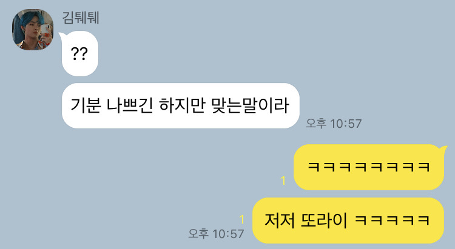Select the 저저 또라이 ㅋㅋㅋㅋㅋ message

[348, 221]
